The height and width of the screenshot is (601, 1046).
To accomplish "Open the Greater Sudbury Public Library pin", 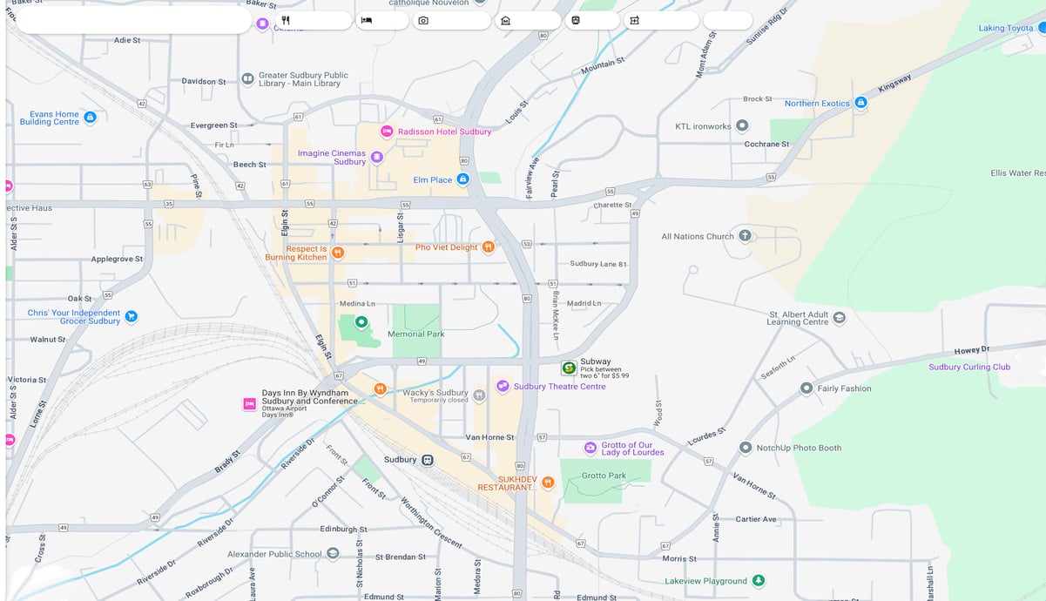I will tap(247, 78).
